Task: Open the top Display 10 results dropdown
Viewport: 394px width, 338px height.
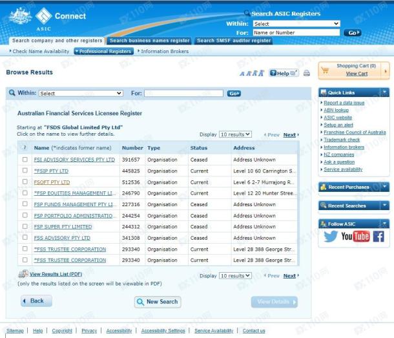Action: tap(235, 134)
